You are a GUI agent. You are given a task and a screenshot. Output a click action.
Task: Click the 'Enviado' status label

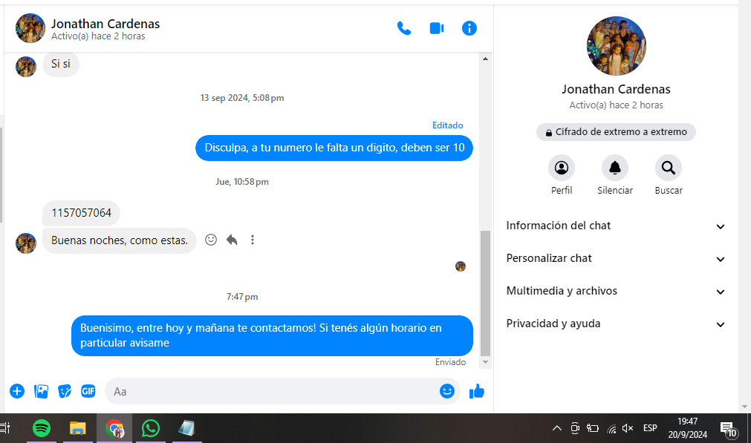pos(450,362)
